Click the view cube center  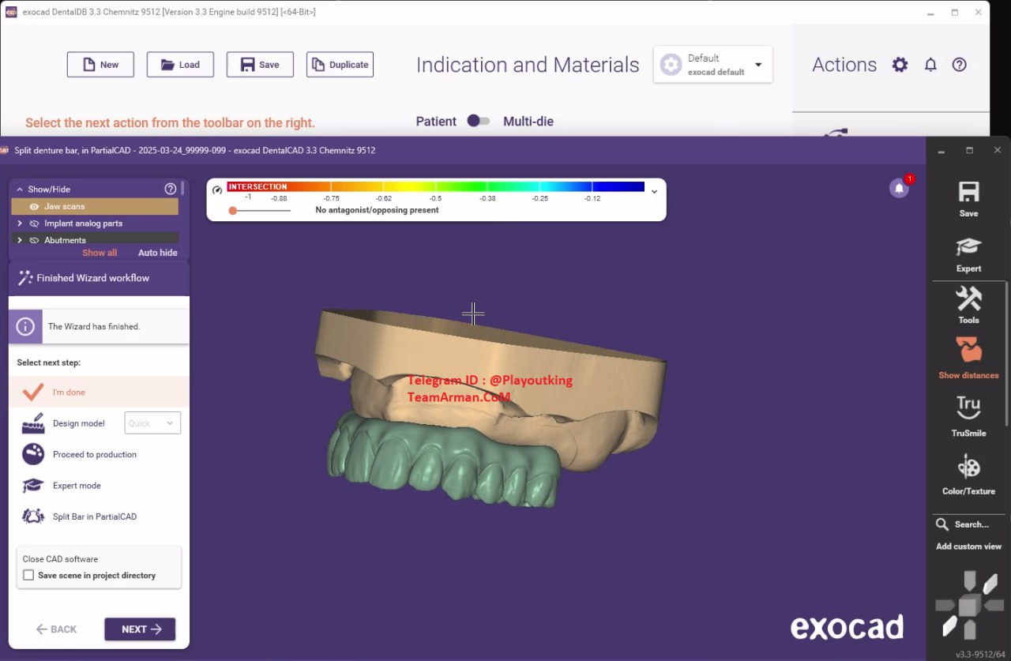click(968, 606)
